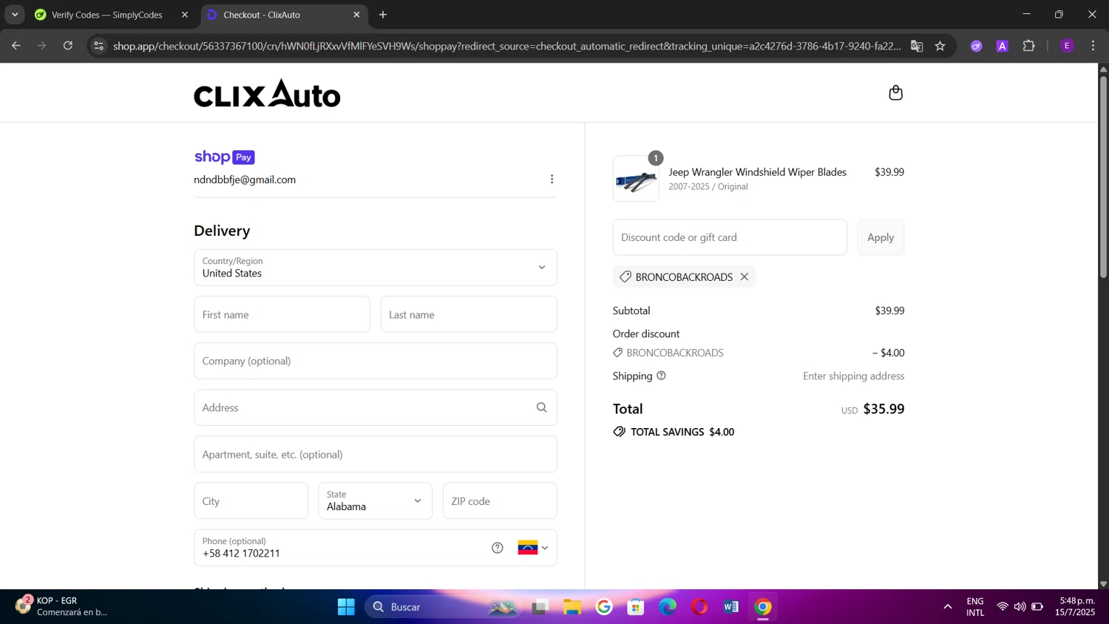The width and height of the screenshot is (1109, 624).
Task: Click the Shop Pay logo
Action: pos(224,157)
